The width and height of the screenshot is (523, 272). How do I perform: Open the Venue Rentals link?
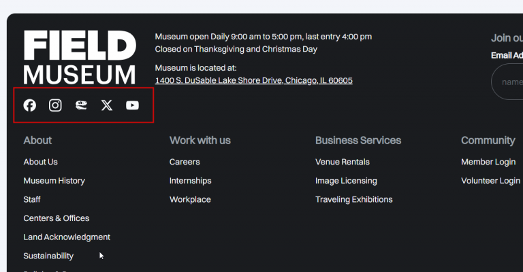coord(342,162)
